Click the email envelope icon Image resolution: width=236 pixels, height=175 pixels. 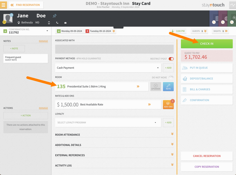65,23
